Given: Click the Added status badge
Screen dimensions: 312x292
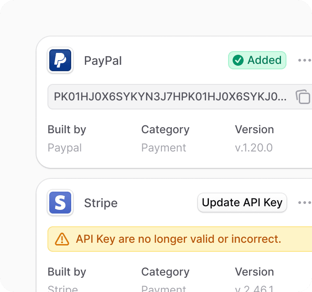Looking at the screenshot, I should pos(257,60).
